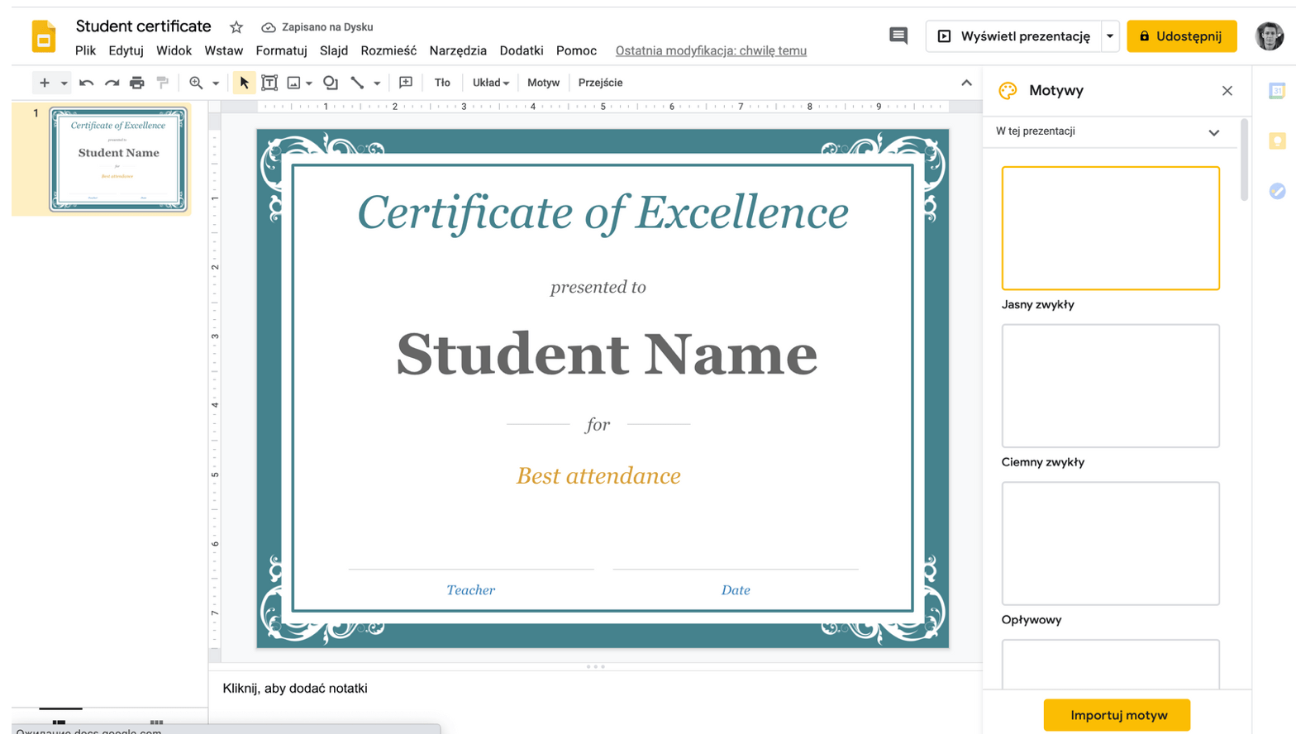The width and height of the screenshot is (1296, 744).
Task: Click the Importuj motyw button
Action: [1117, 715]
